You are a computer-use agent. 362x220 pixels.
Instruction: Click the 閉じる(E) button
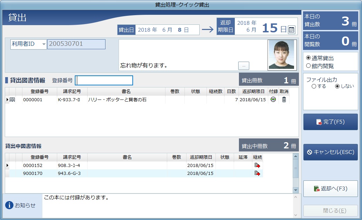(x=330, y=211)
